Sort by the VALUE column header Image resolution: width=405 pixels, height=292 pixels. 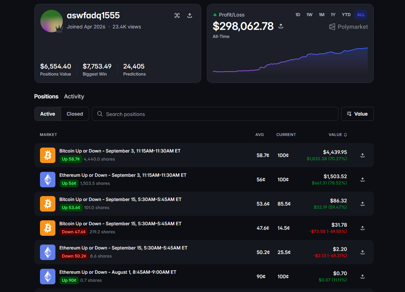click(x=338, y=135)
